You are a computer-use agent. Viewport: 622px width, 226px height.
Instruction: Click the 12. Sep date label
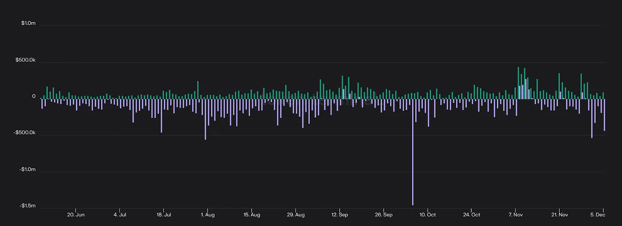click(x=340, y=215)
